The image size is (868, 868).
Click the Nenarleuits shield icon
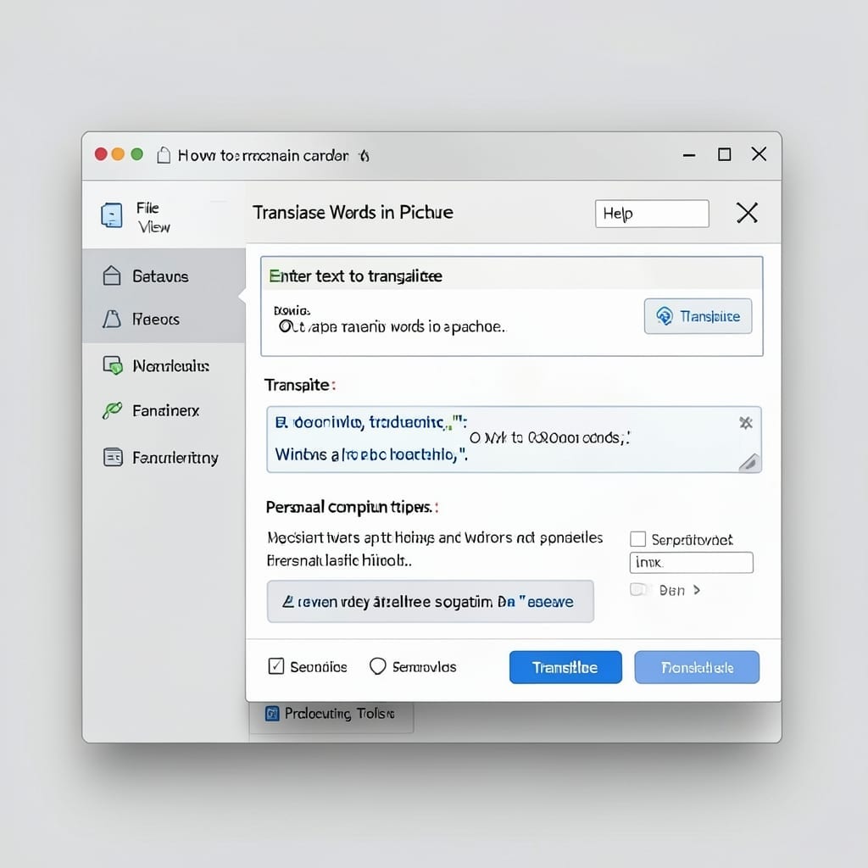(x=113, y=365)
